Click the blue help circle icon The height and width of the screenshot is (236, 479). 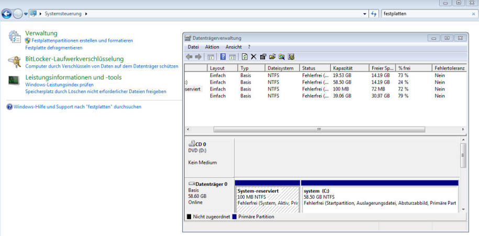click(x=9, y=107)
